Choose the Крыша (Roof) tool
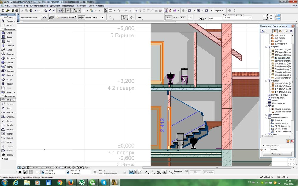Screen dimensions: 298x186 click(x=9, y=62)
